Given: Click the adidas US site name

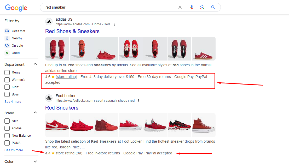Looking at the screenshot, I should 64,19.
